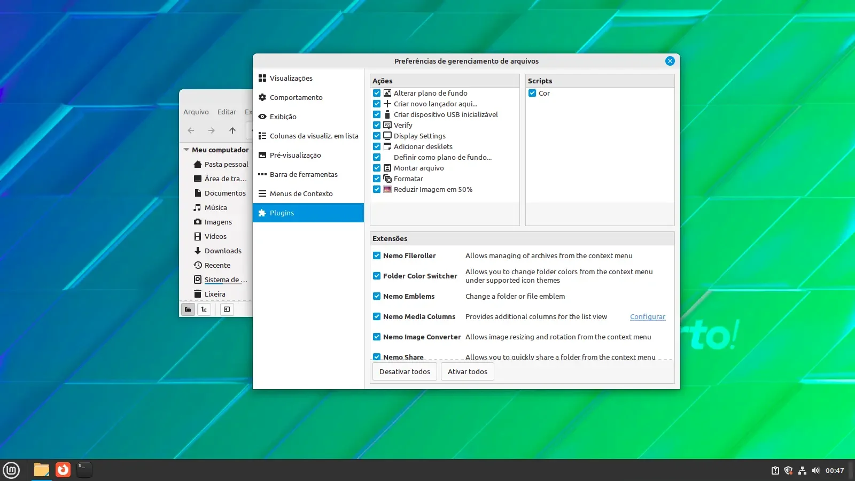Viewport: 855px width, 481px height.
Task: Open Música in the sidebar
Action: click(x=216, y=207)
